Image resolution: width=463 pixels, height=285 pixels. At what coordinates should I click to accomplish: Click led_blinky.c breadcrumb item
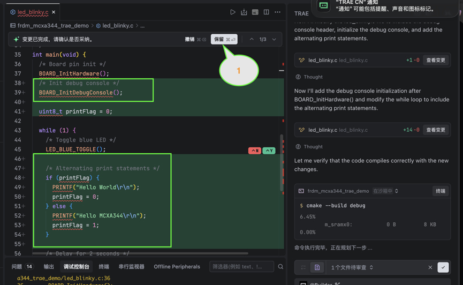[x=118, y=26]
